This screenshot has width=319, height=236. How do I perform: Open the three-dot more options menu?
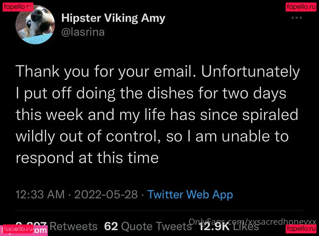(296, 18)
